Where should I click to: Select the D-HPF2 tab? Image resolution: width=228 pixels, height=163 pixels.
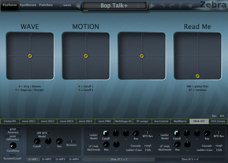47,159
